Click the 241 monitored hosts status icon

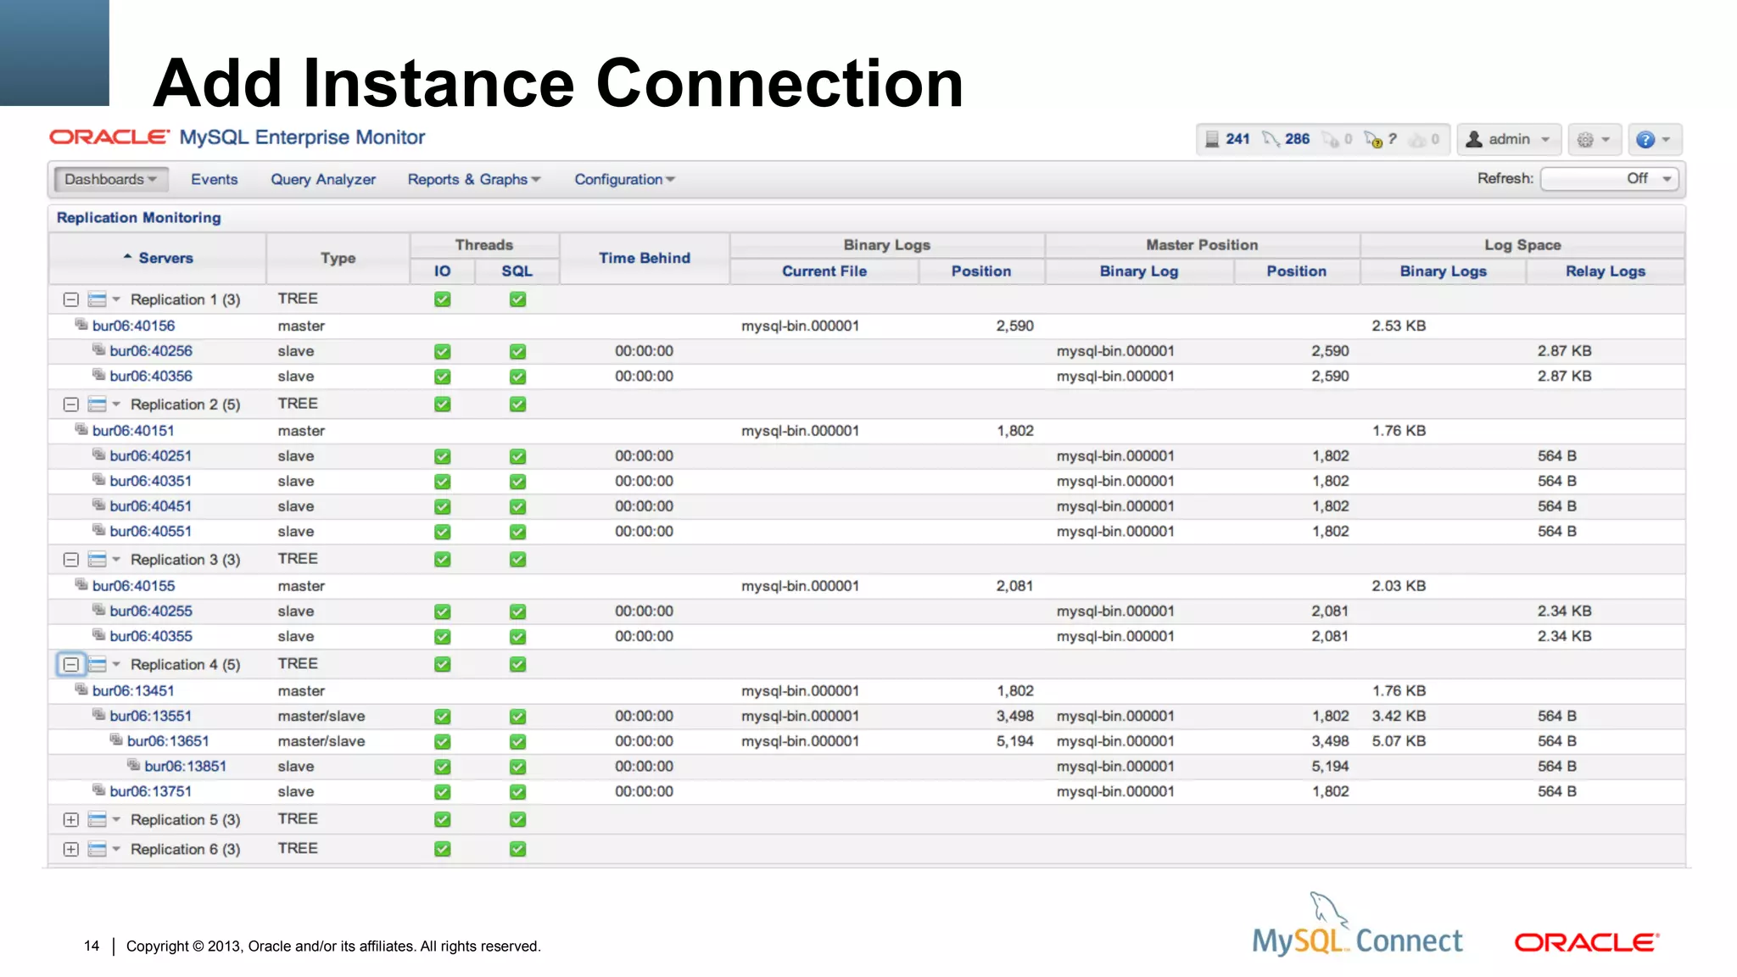point(1212,139)
